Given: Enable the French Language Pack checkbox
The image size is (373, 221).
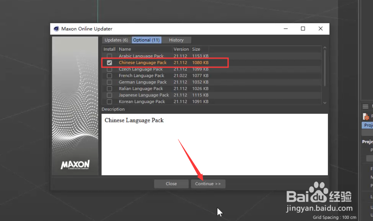Looking at the screenshot, I should click(x=109, y=75).
